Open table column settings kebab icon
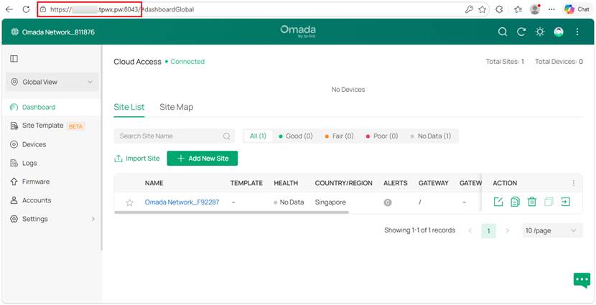 [x=574, y=183]
